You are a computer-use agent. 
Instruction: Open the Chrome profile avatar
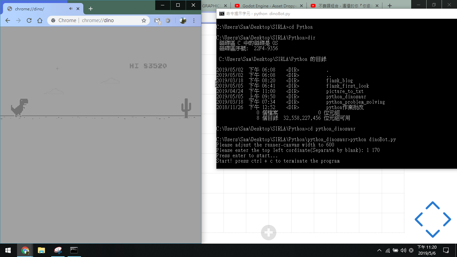[183, 20]
